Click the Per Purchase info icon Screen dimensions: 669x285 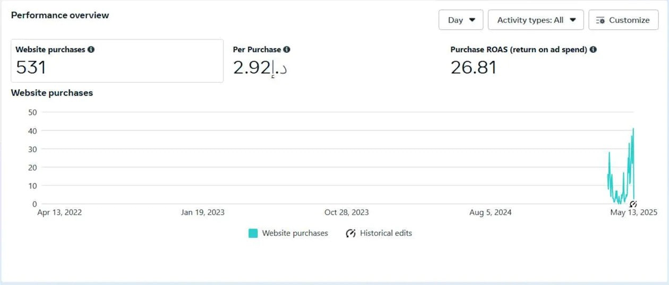tap(287, 49)
